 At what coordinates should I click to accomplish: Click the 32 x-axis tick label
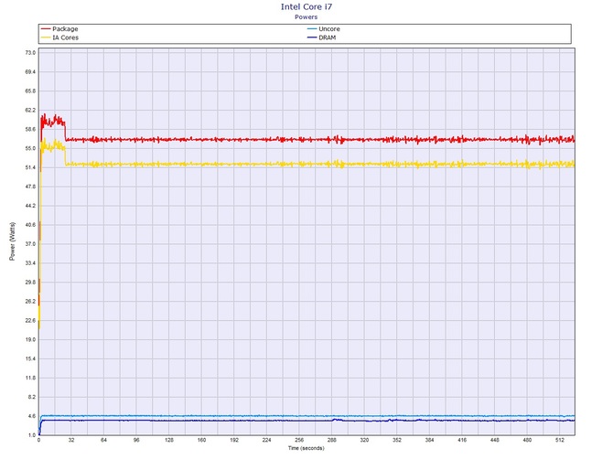pyautogui.click(x=71, y=440)
